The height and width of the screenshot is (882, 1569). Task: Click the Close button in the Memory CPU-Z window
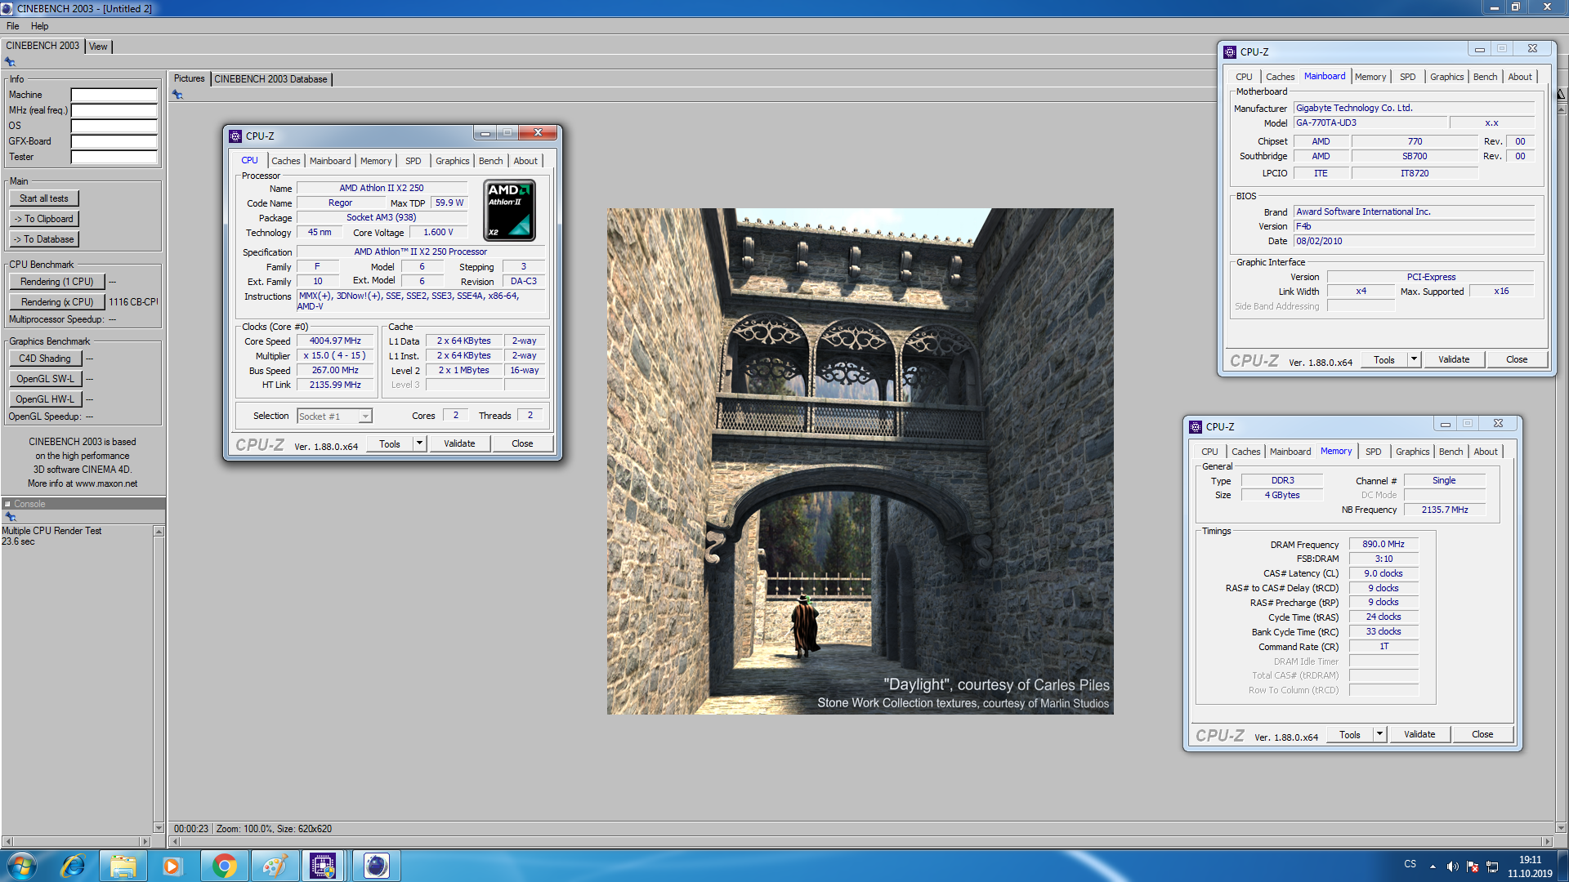coord(1482,734)
